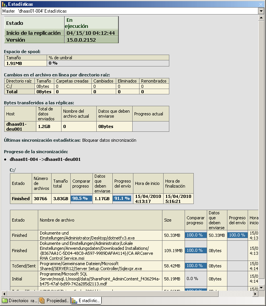The height and width of the screenshot is (306, 266).
Task: Click the Directorios raíz tab folder icon
Action: tap(5, 301)
